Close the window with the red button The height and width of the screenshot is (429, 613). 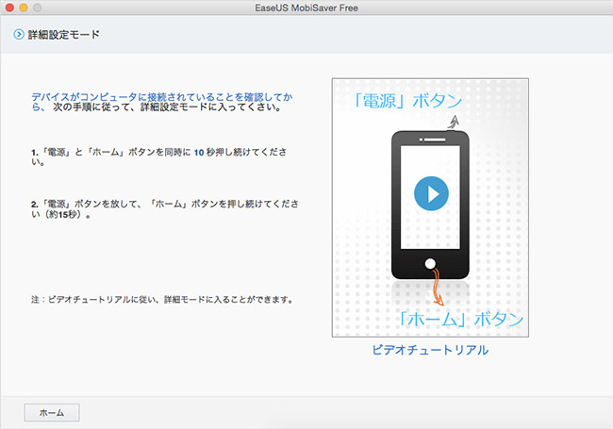(x=9, y=8)
